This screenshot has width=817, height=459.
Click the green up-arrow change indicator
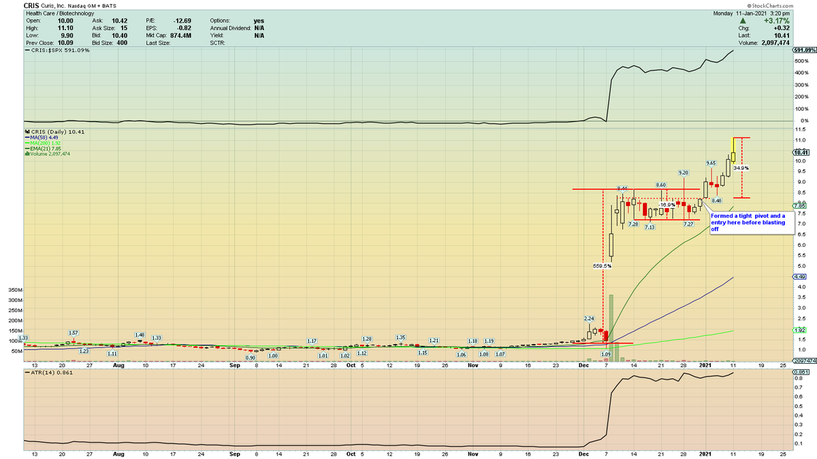point(742,21)
